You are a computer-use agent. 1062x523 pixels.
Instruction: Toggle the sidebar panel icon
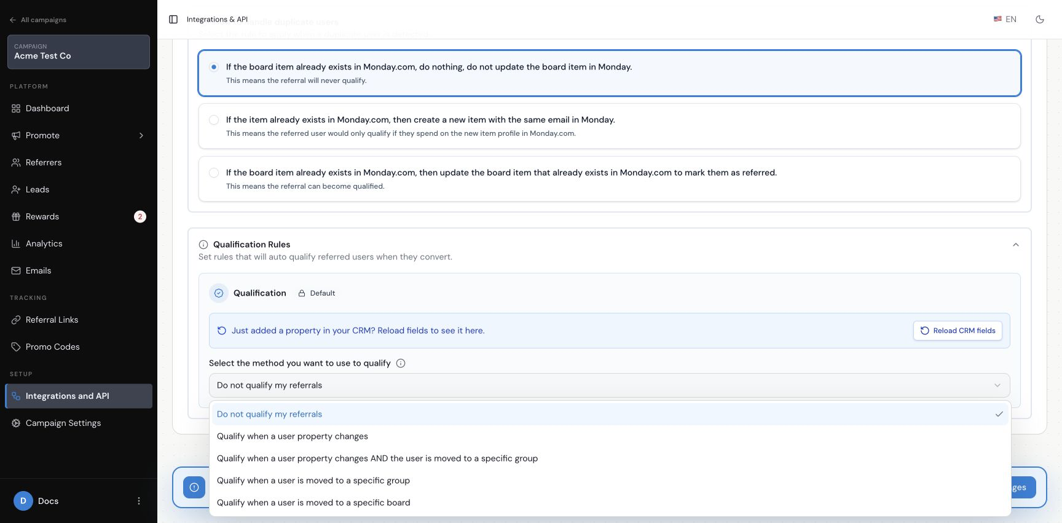click(x=173, y=20)
